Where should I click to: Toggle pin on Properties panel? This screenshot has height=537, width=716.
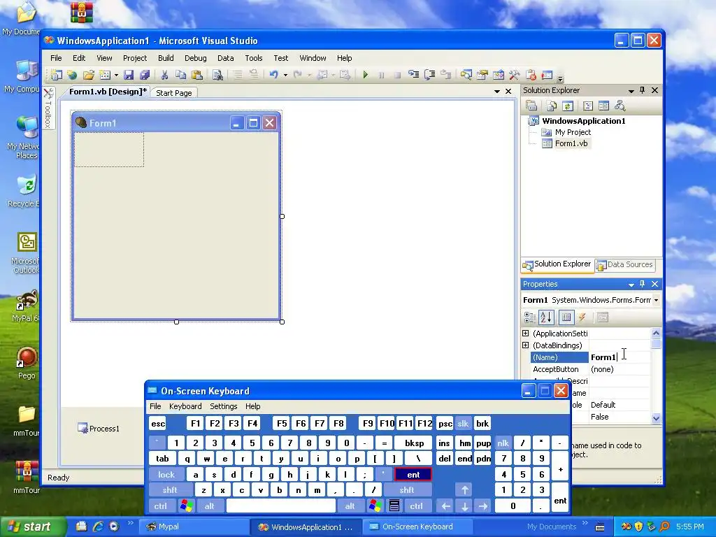[x=642, y=284]
